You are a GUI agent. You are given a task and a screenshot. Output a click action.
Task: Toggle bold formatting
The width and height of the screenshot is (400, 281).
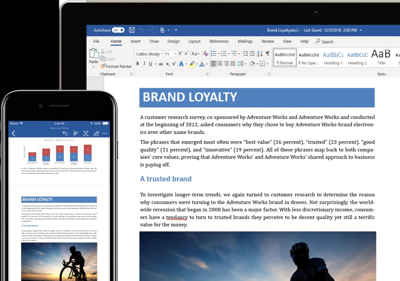(x=138, y=64)
